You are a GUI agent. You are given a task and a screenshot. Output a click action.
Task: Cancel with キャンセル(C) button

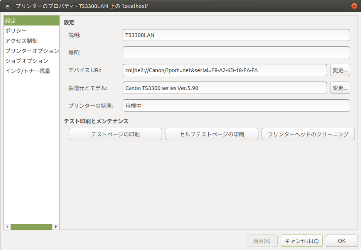pyautogui.click(x=302, y=241)
